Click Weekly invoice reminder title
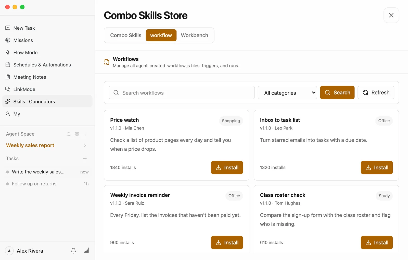This screenshot has height=260, width=408. tap(140, 195)
